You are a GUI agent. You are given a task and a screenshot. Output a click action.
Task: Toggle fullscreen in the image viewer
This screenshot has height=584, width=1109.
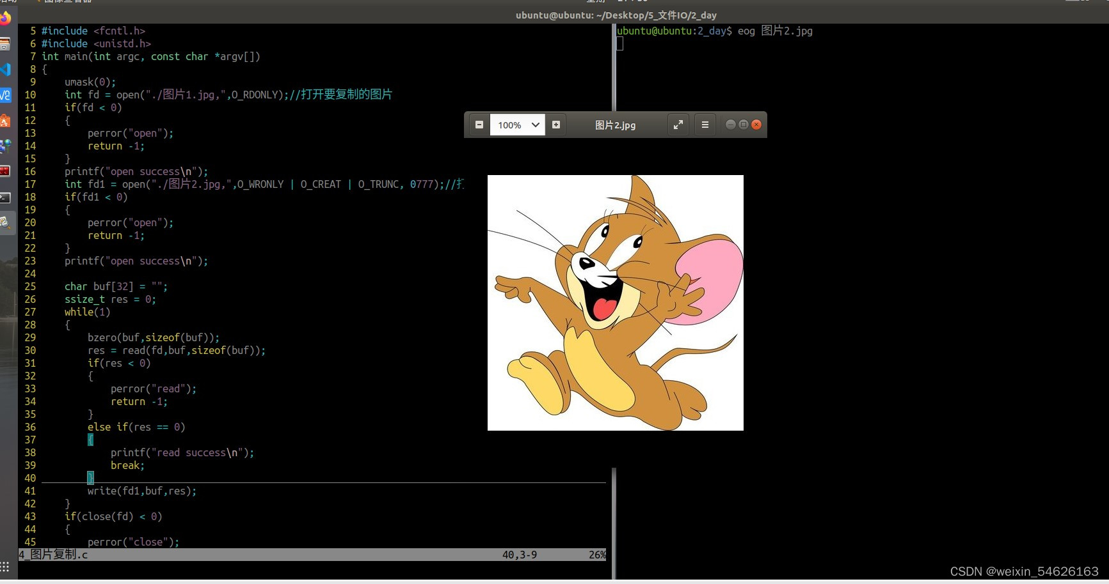678,125
